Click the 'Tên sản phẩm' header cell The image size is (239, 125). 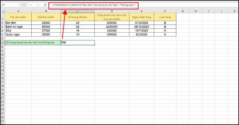pos(18,17)
